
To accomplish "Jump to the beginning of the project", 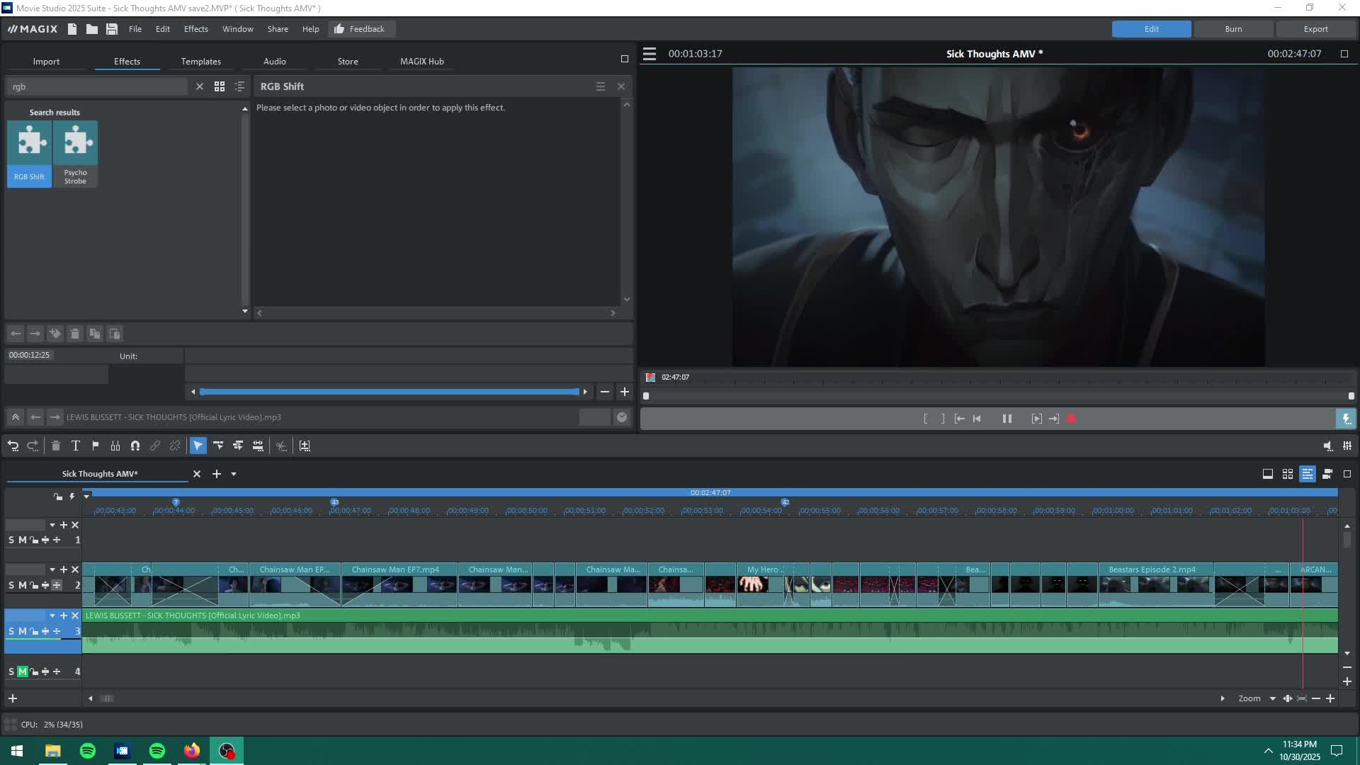I will [x=977, y=419].
